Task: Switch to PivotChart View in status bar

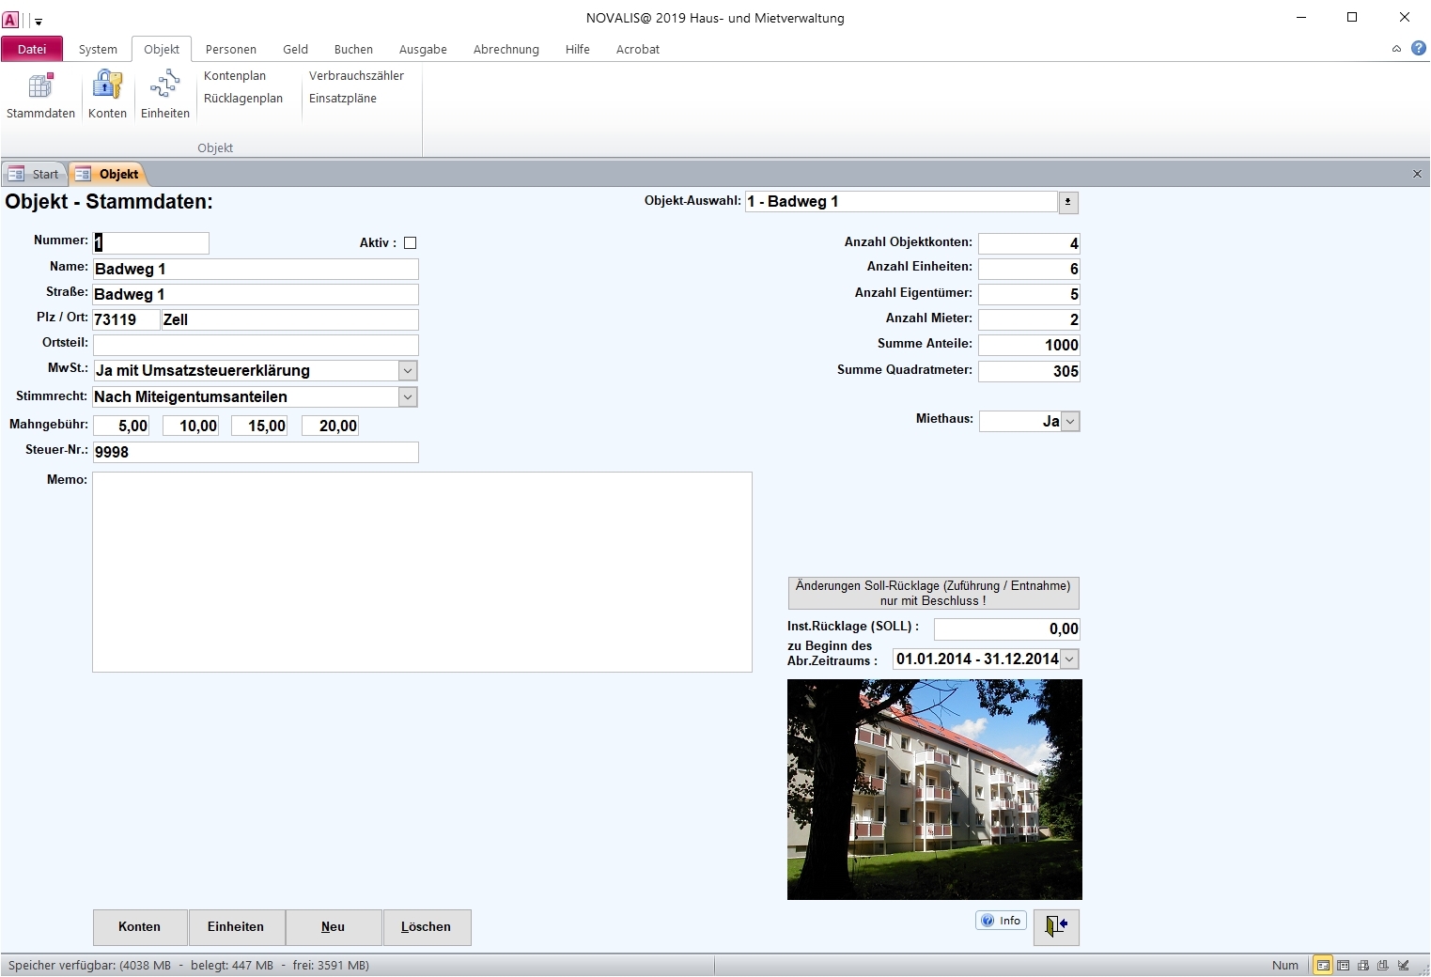Action: pos(1383,965)
